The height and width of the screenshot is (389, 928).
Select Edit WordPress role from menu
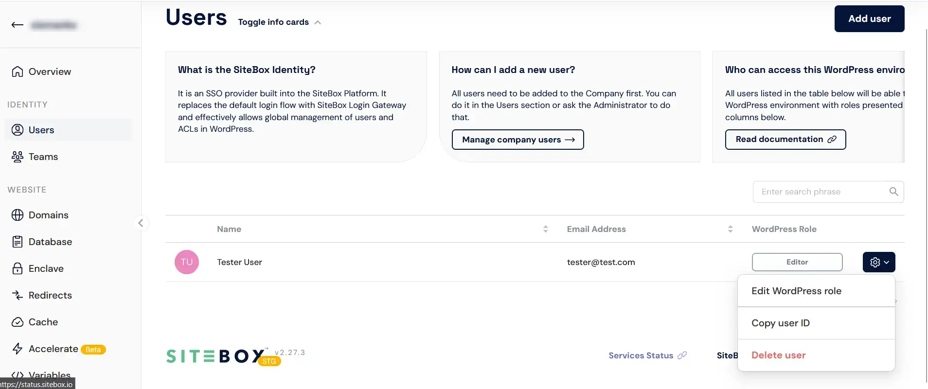816,291
